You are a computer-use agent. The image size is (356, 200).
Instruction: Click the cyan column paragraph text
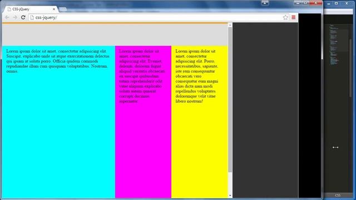(58, 61)
